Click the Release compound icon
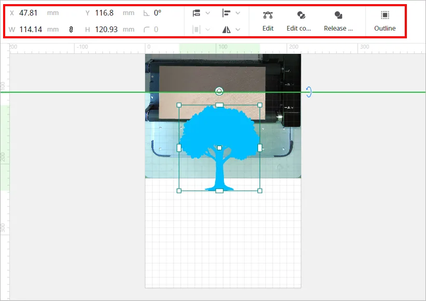Viewport: 426px width, 301px height. [338, 15]
